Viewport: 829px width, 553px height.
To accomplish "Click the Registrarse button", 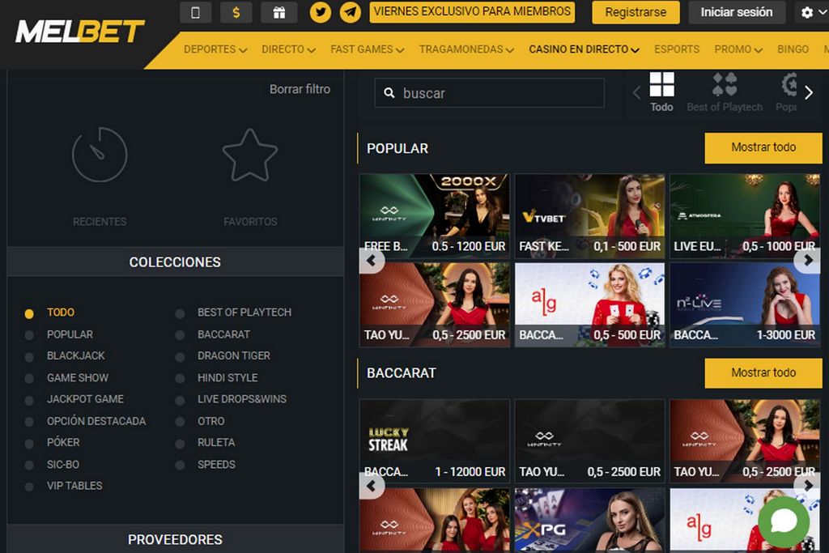I will [636, 12].
